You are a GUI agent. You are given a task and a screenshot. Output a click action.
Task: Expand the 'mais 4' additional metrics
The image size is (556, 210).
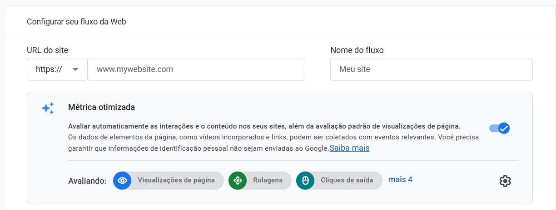coord(400,179)
